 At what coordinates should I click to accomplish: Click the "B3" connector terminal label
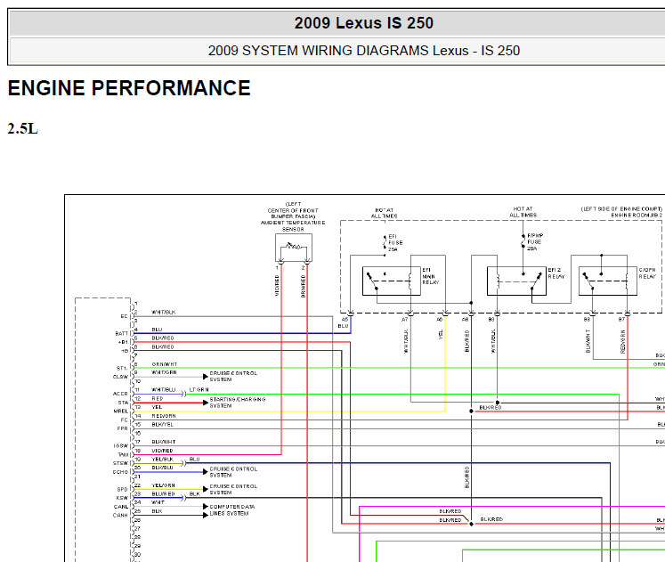click(x=491, y=320)
